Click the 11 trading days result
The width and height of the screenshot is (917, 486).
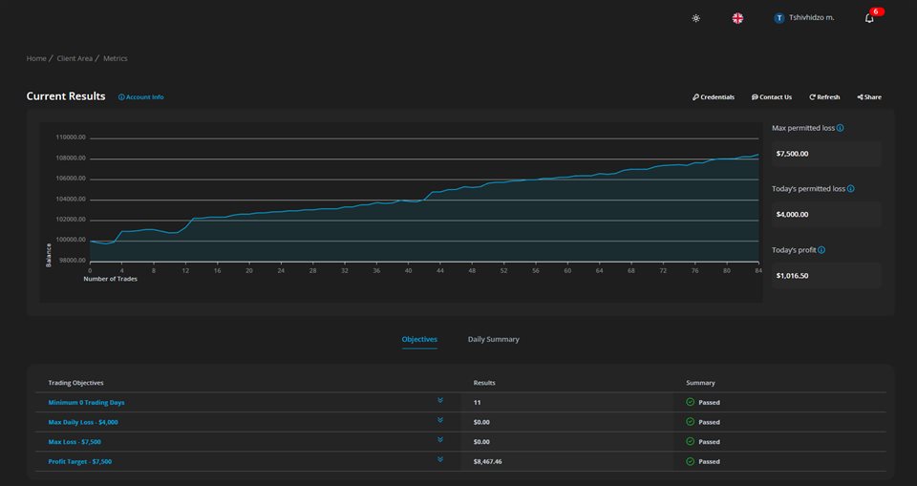coord(477,402)
